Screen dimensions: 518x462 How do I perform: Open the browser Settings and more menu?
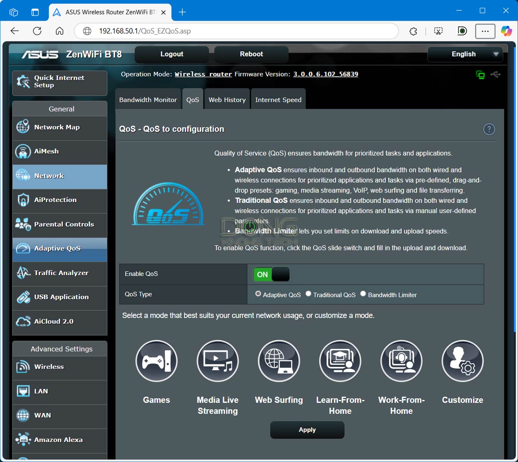(x=485, y=31)
